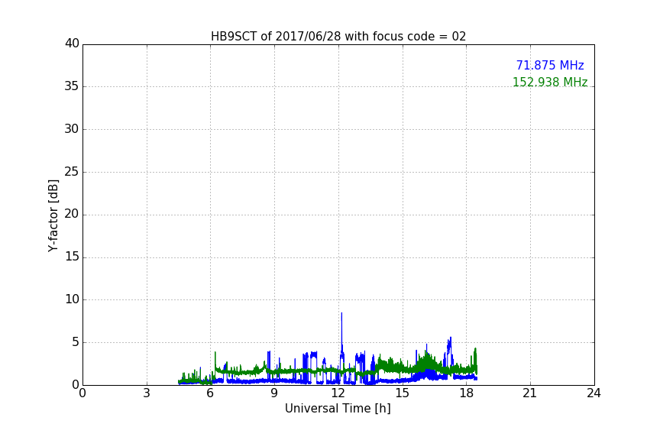Click the blue peak near 17 h above 5 dB
The width and height of the screenshot is (660, 440).
pyautogui.click(x=451, y=338)
